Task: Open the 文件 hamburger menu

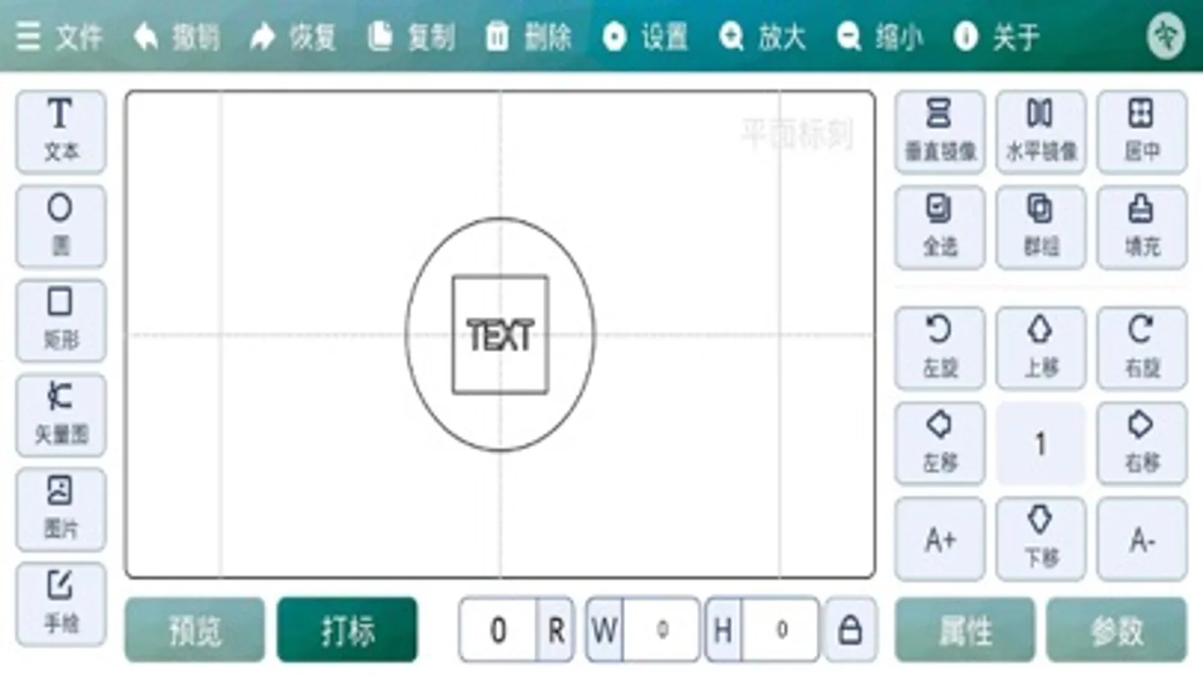Action: tap(59, 36)
